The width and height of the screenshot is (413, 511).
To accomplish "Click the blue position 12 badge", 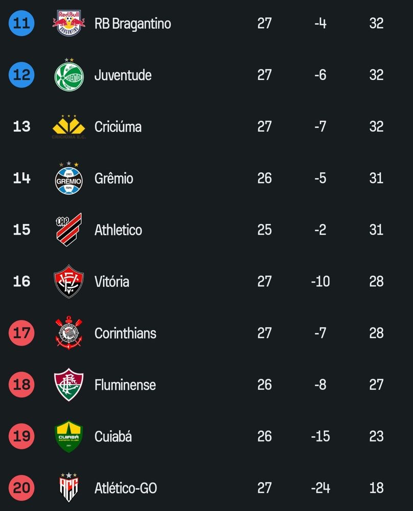I will [x=21, y=75].
